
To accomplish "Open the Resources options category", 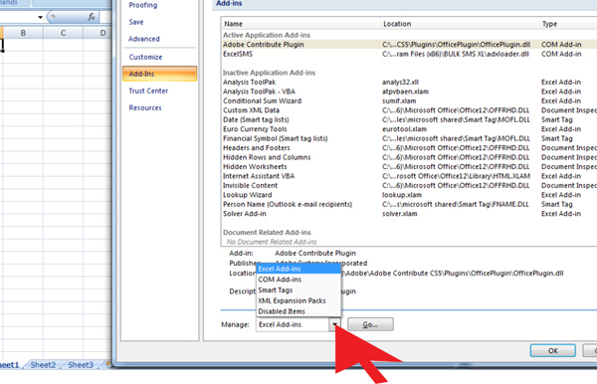I will pyautogui.click(x=145, y=107).
